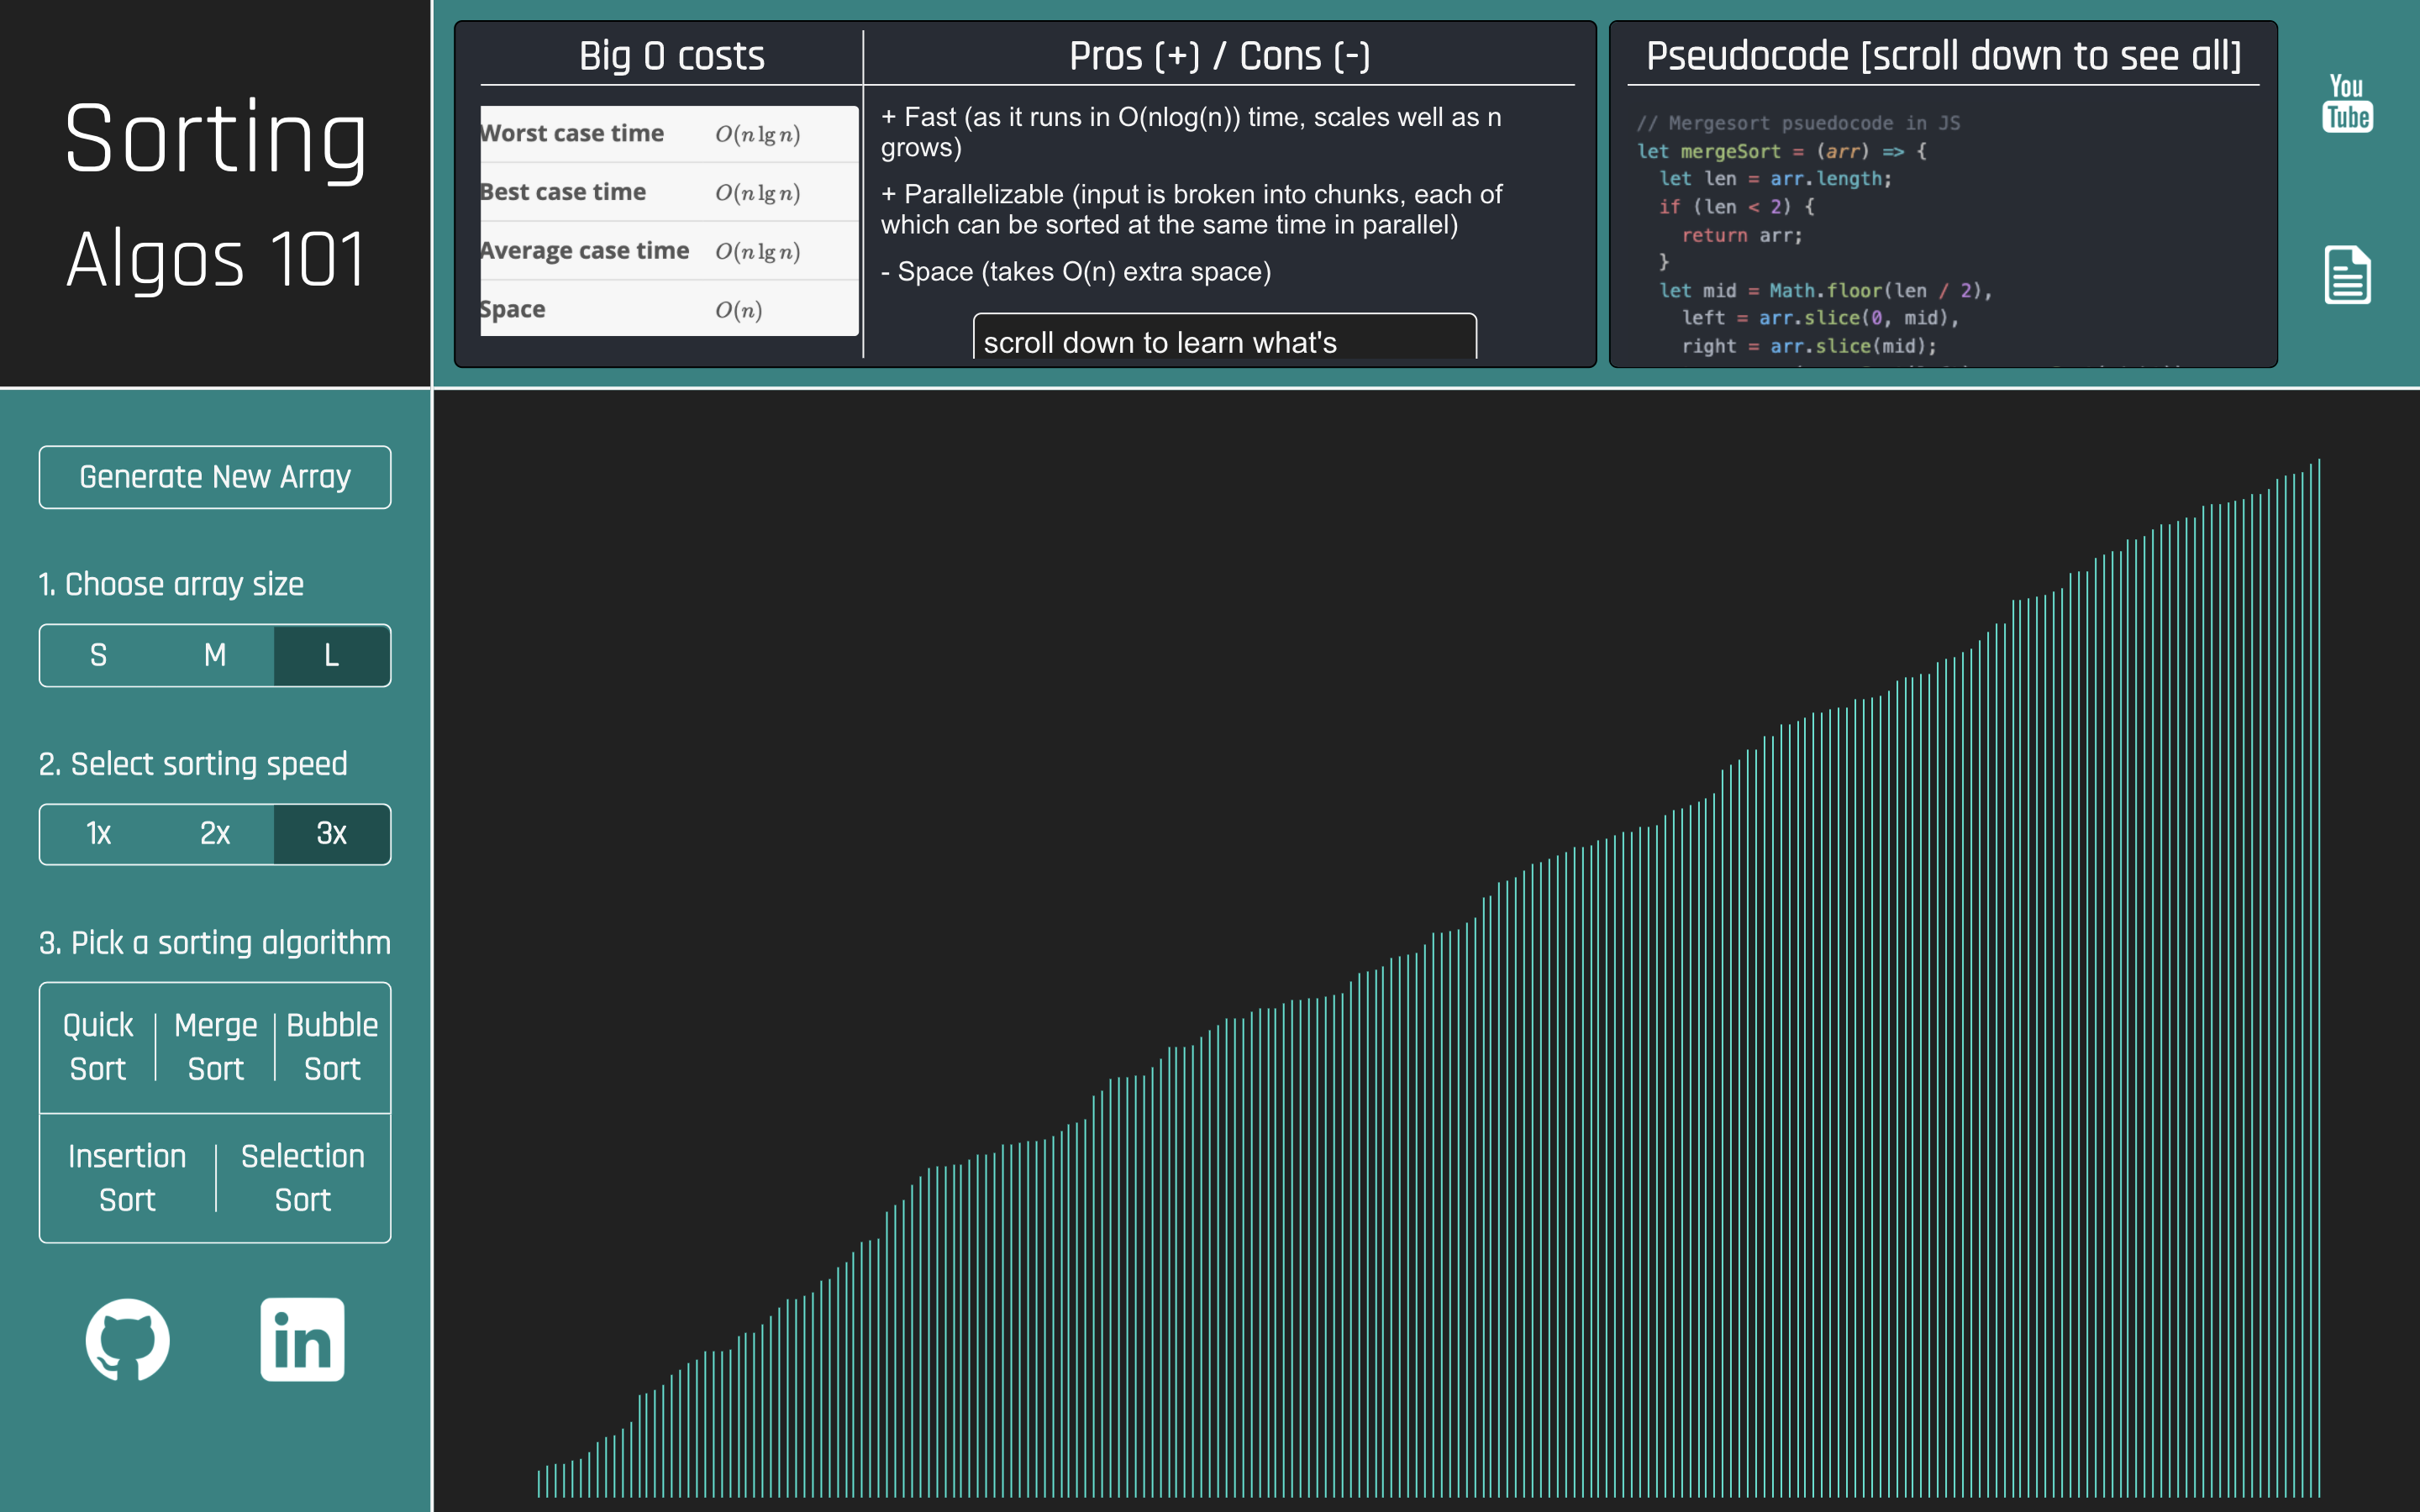
Task: Click the document file icon
Action: (2346, 275)
